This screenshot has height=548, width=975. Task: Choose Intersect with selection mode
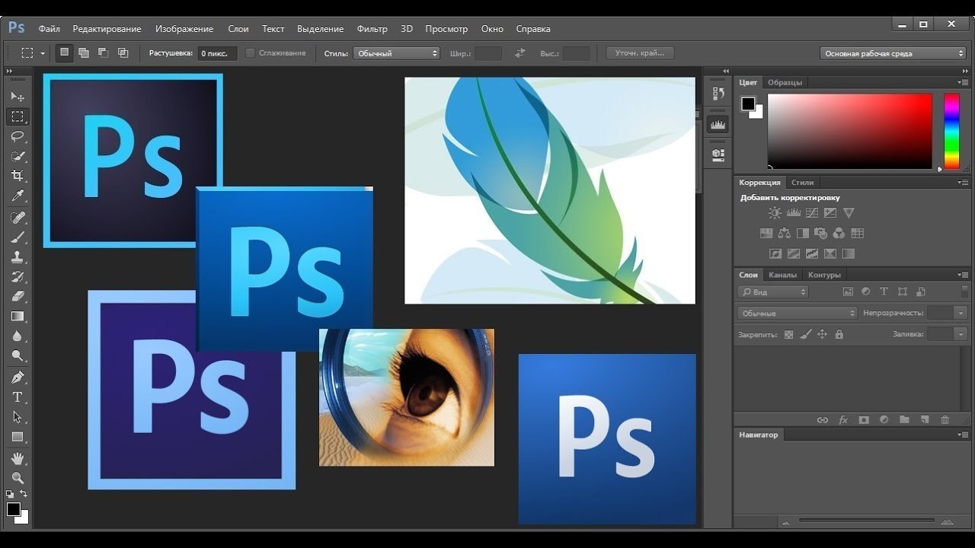point(123,53)
